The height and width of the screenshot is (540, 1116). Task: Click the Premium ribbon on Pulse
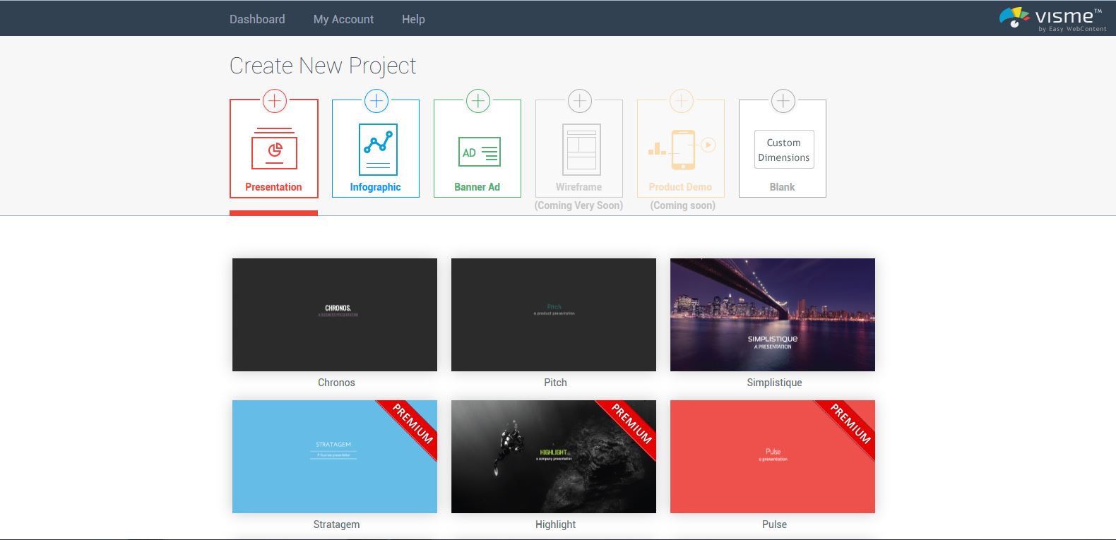pos(850,424)
